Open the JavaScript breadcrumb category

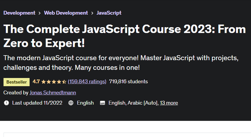click(x=109, y=13)
